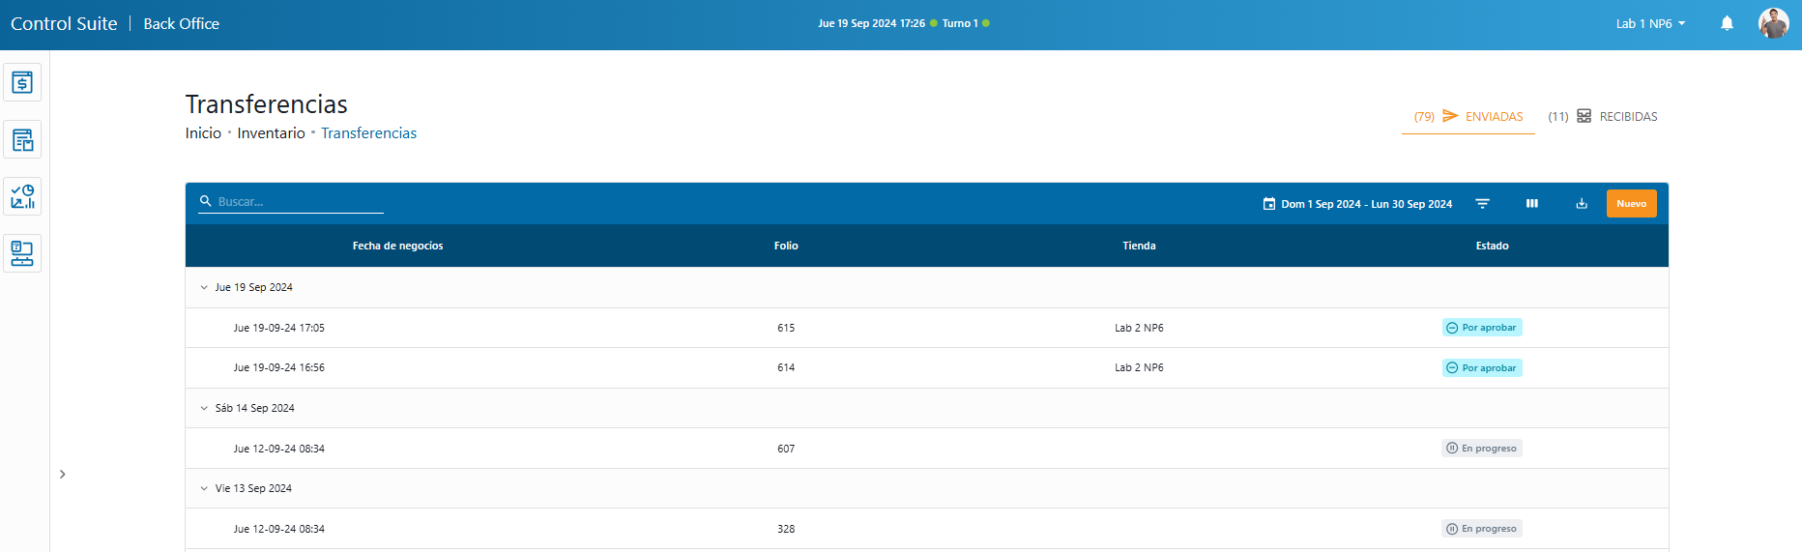The width and height of the screenshot is (1802, 552).
Task: Open the date range picker
Action: (1357, 204)
